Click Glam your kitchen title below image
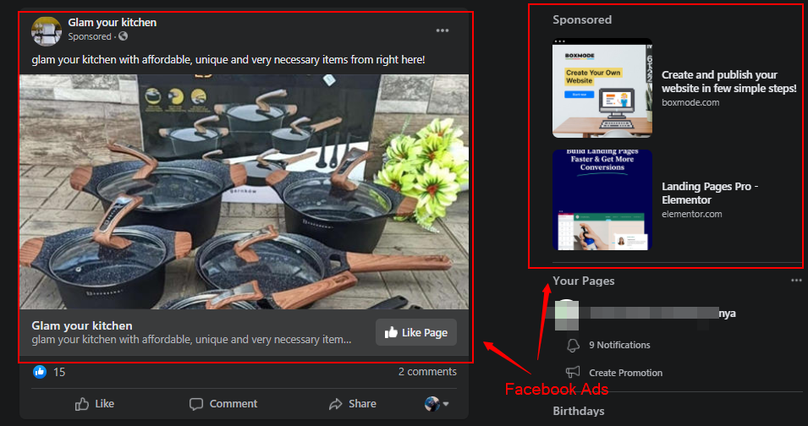Screen dimensions: 808x426 82,325
